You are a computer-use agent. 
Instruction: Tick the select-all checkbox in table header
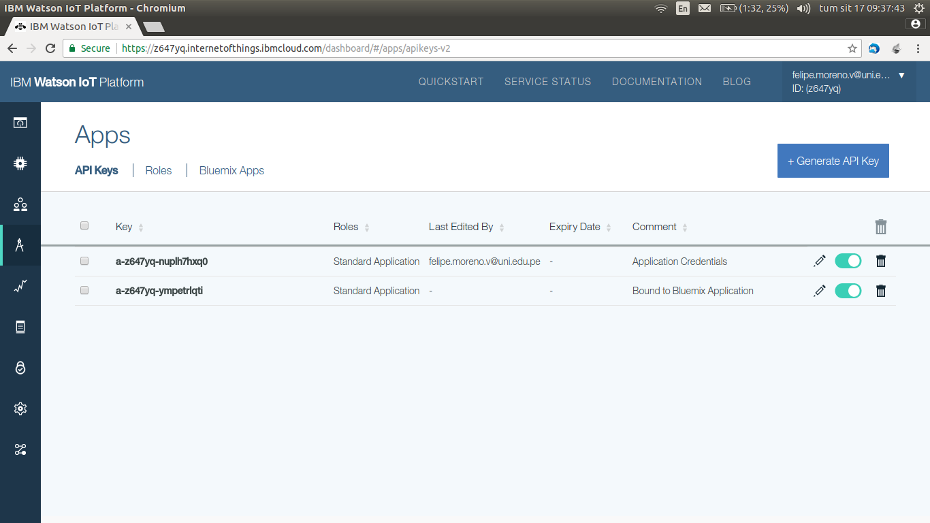click(x=84, y=225)
